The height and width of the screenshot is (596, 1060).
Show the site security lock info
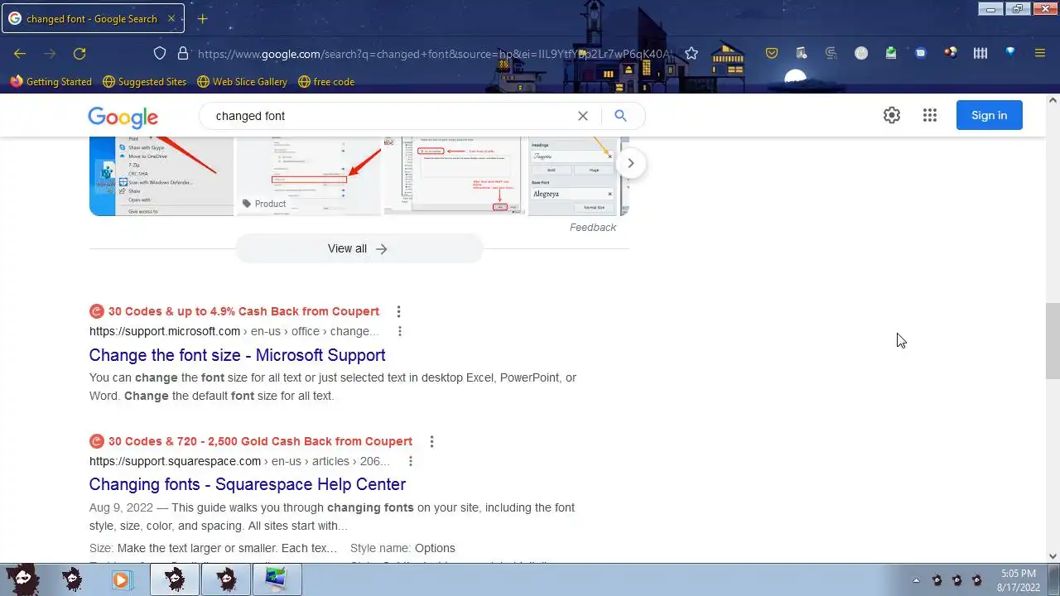[x=183, y=54]
